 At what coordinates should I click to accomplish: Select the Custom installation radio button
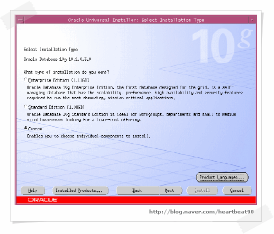click(25, 128)
